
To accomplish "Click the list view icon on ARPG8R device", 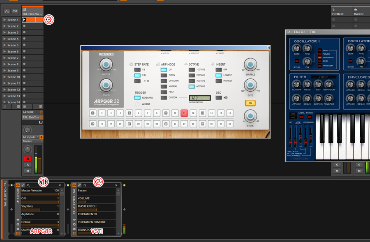I will (18, 229).
